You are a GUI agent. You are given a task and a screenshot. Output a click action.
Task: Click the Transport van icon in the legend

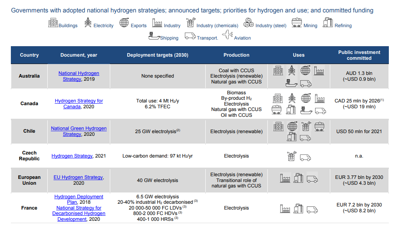coord(190,36)
